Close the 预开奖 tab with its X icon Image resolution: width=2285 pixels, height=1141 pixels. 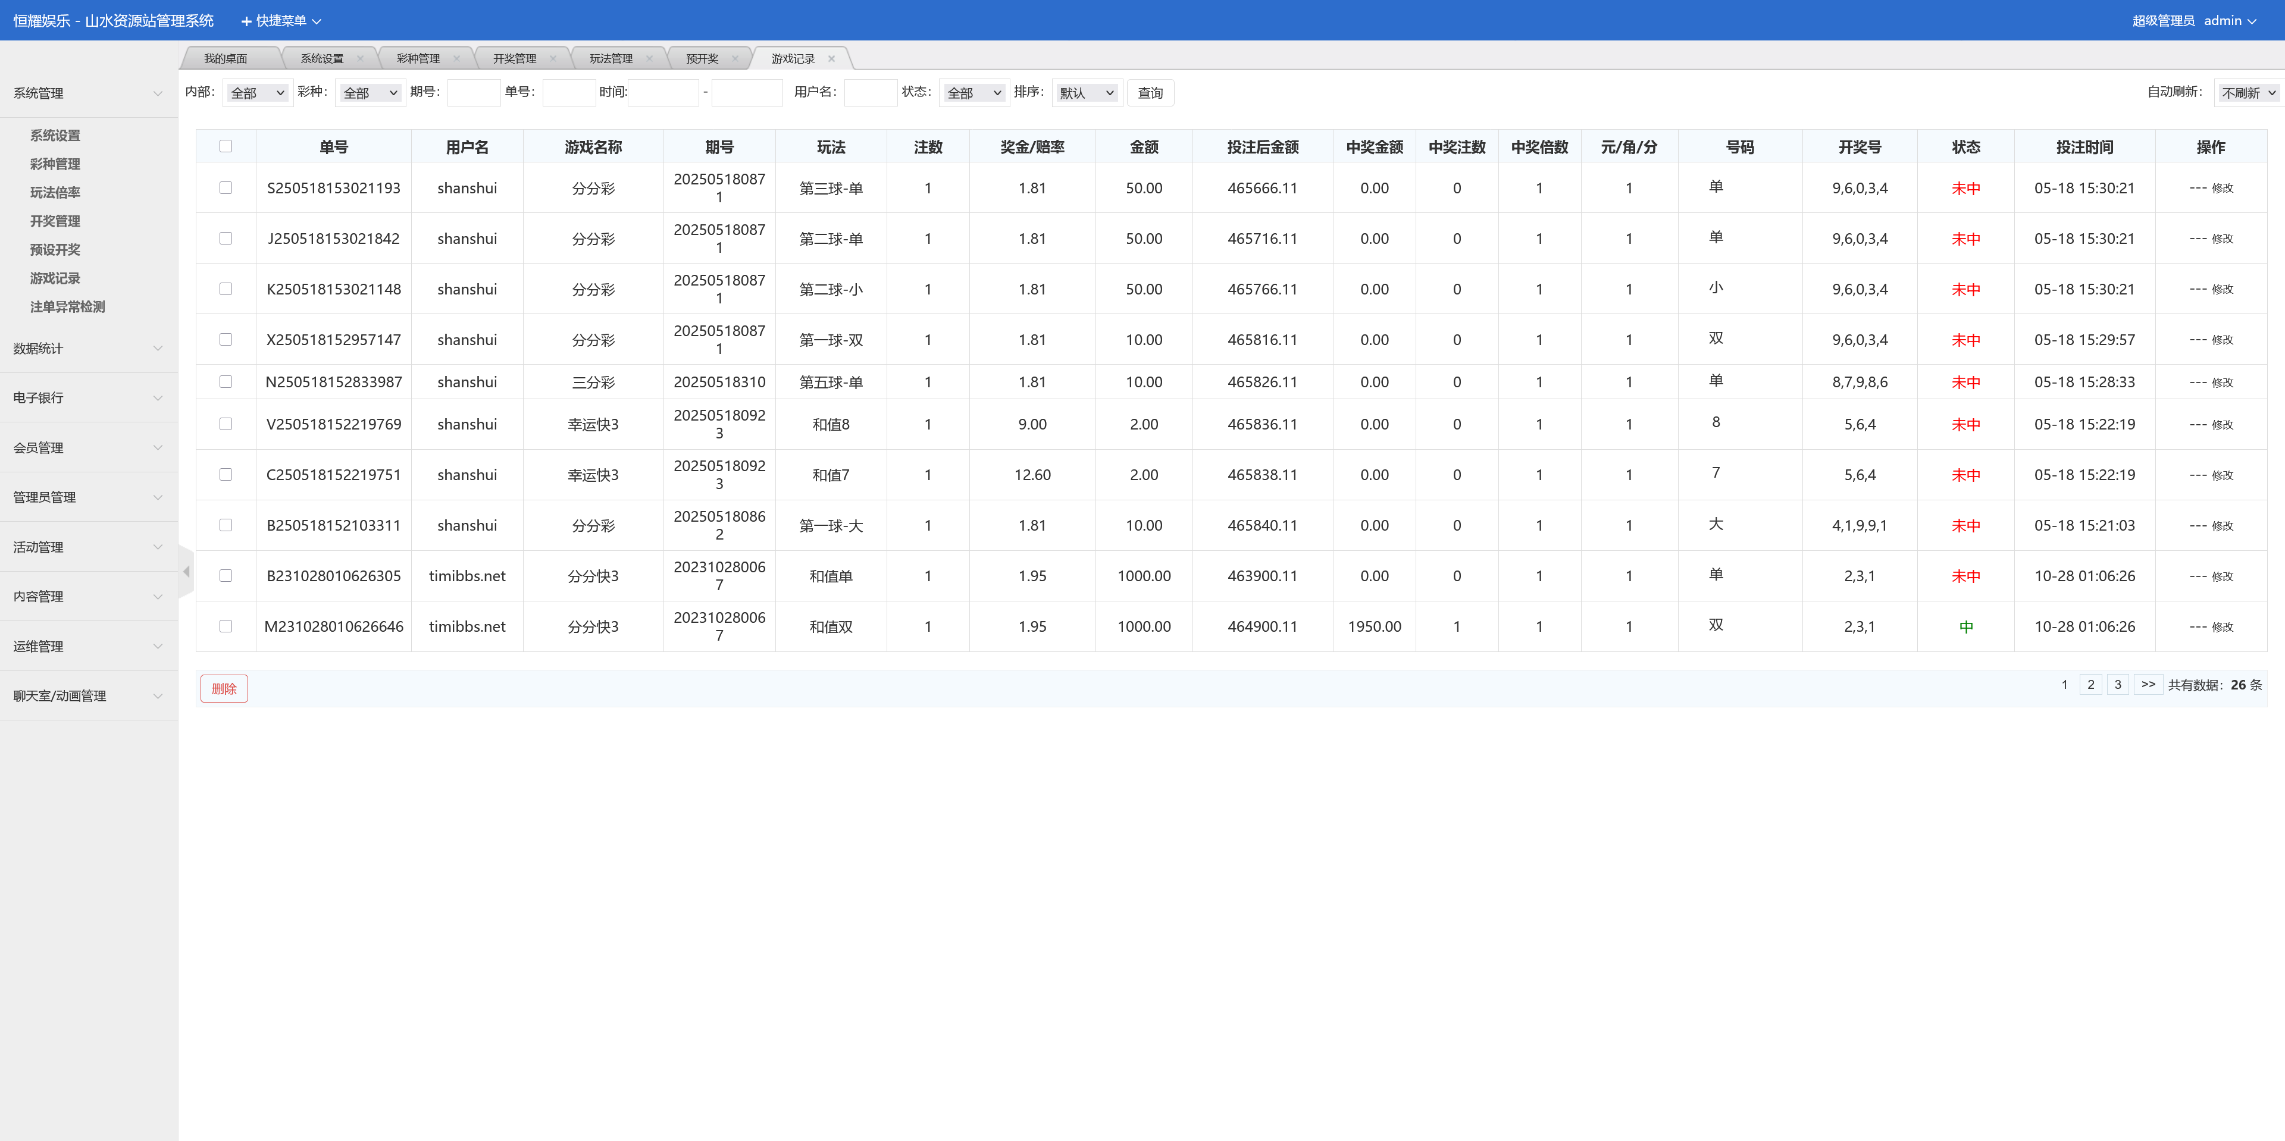[x=734, y=58]
